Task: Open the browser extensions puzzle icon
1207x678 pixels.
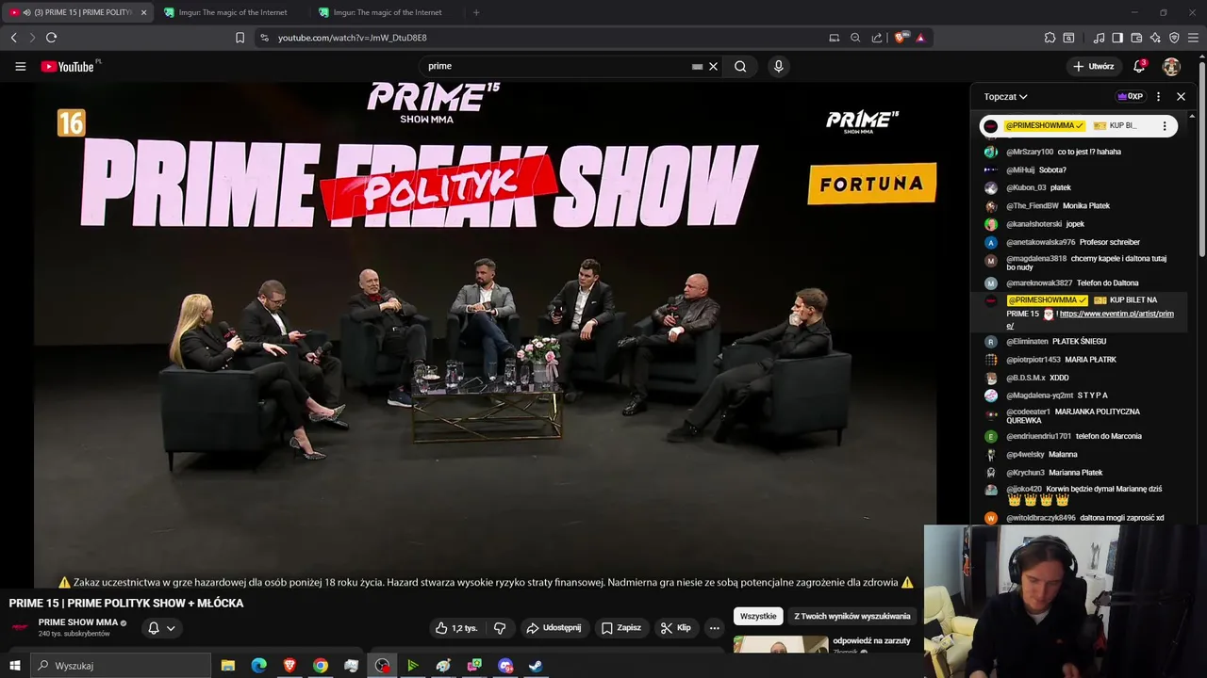Action: (1050, 38)
